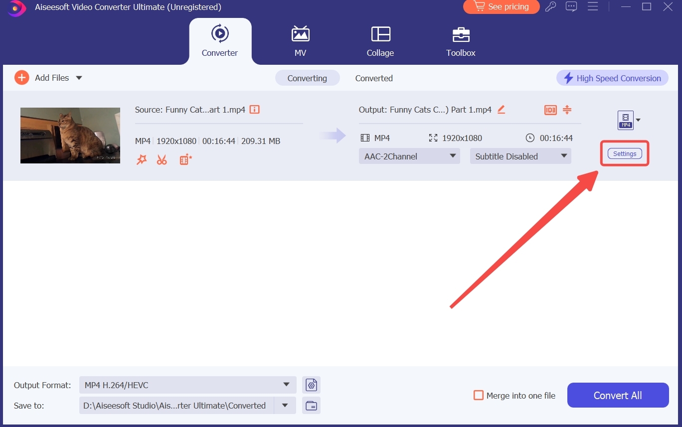The image size is (682, 427).
Task: Switch to the MV tab
Action: coord(300,41)
